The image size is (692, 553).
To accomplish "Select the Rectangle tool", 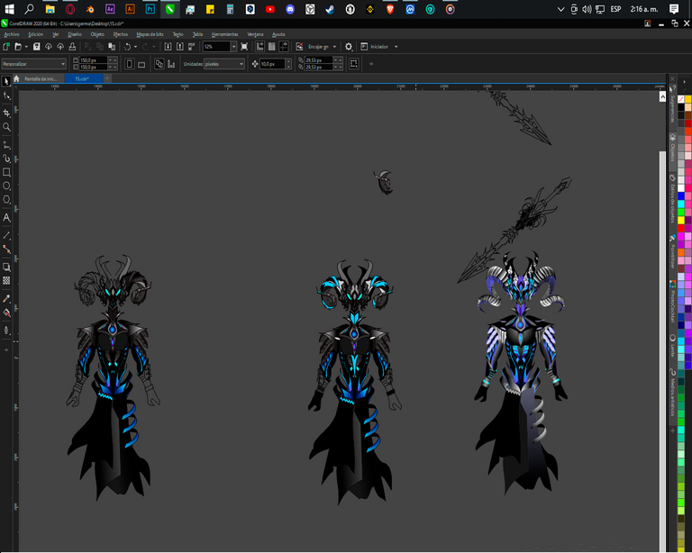I will point(6,172).
